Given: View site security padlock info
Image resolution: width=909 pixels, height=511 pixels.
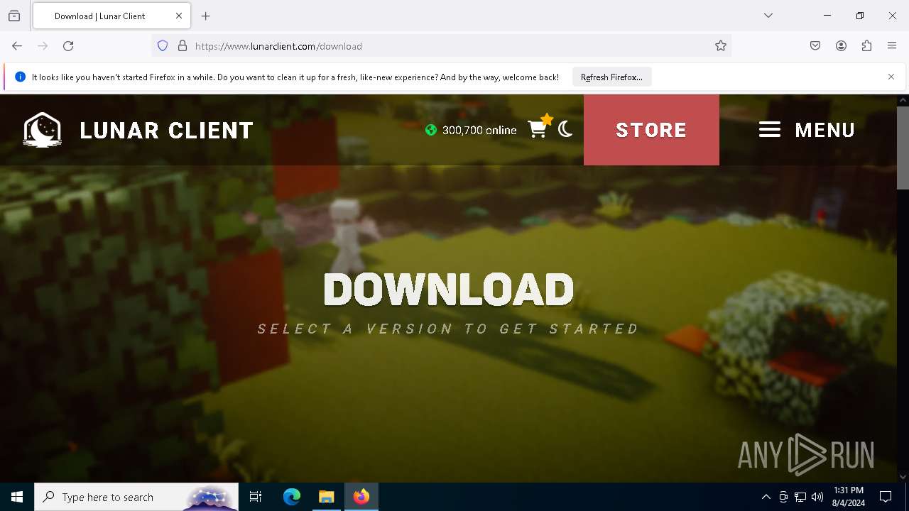Looking at the screenshot, I should 183,46.
